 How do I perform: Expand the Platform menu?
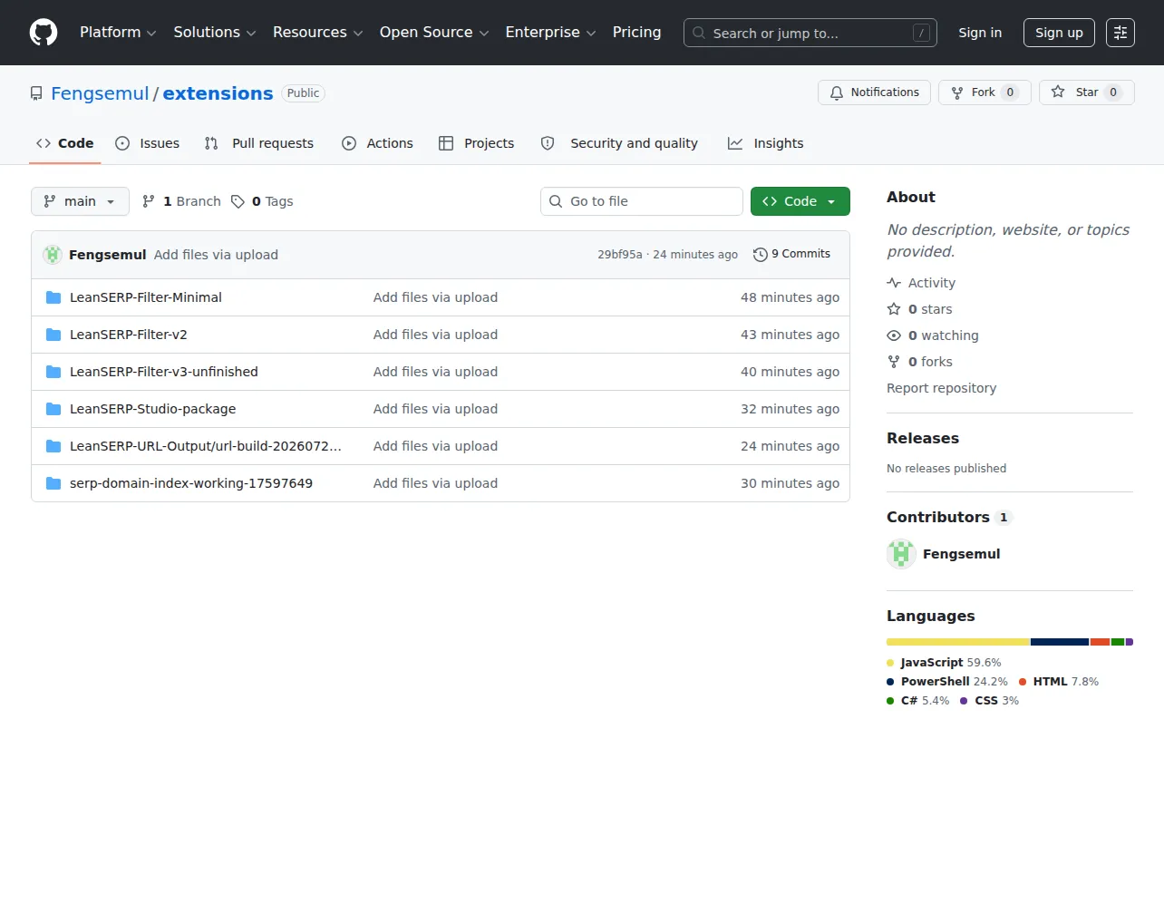pyautogui.click(x=118, y=33)
